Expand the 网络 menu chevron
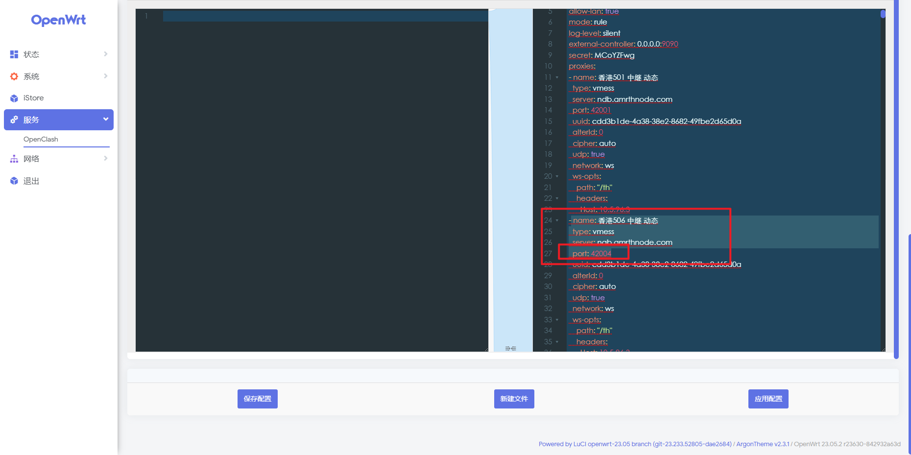 point(105,158)
